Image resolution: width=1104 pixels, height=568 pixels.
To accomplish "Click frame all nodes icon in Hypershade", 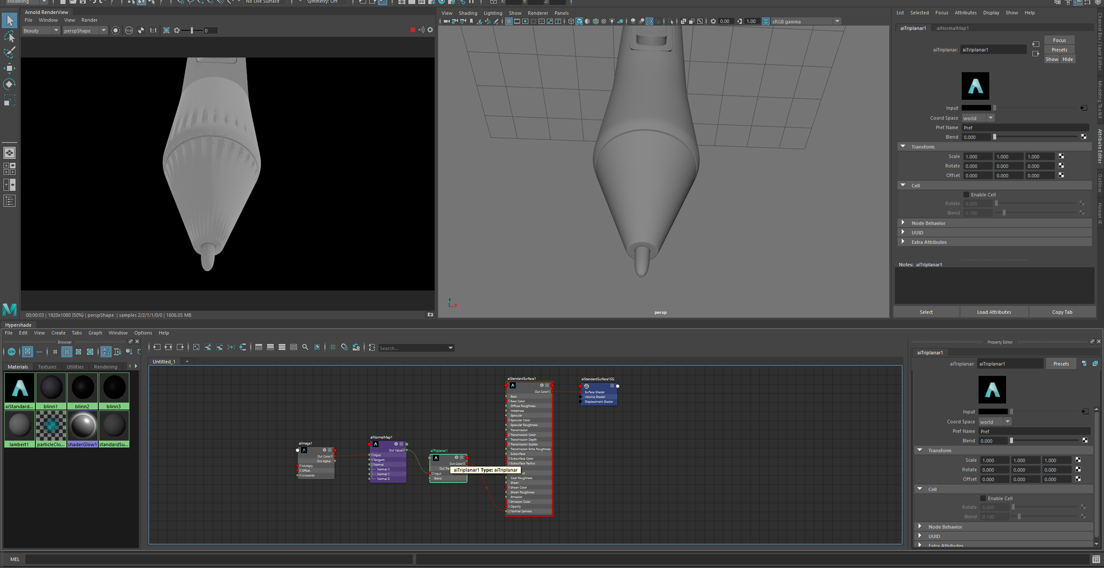I will pos(196,348).
